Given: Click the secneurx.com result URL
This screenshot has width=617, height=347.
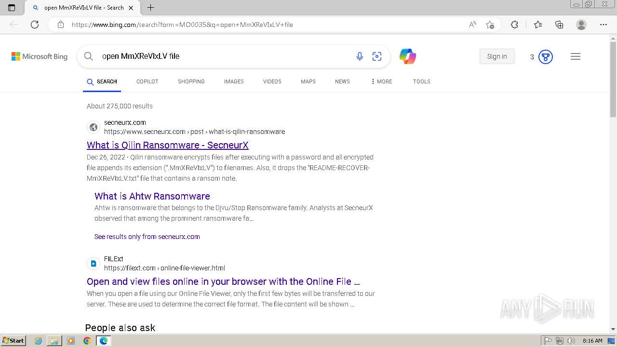Looking at the screenshot, I should [194, 132].
